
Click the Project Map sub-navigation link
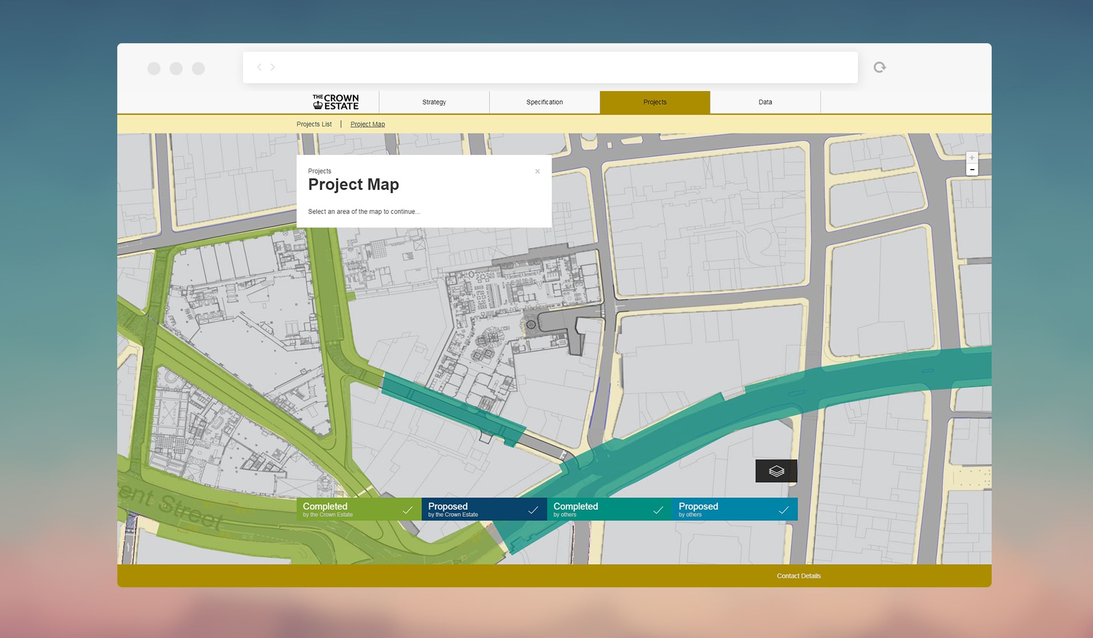coord(367,124)
